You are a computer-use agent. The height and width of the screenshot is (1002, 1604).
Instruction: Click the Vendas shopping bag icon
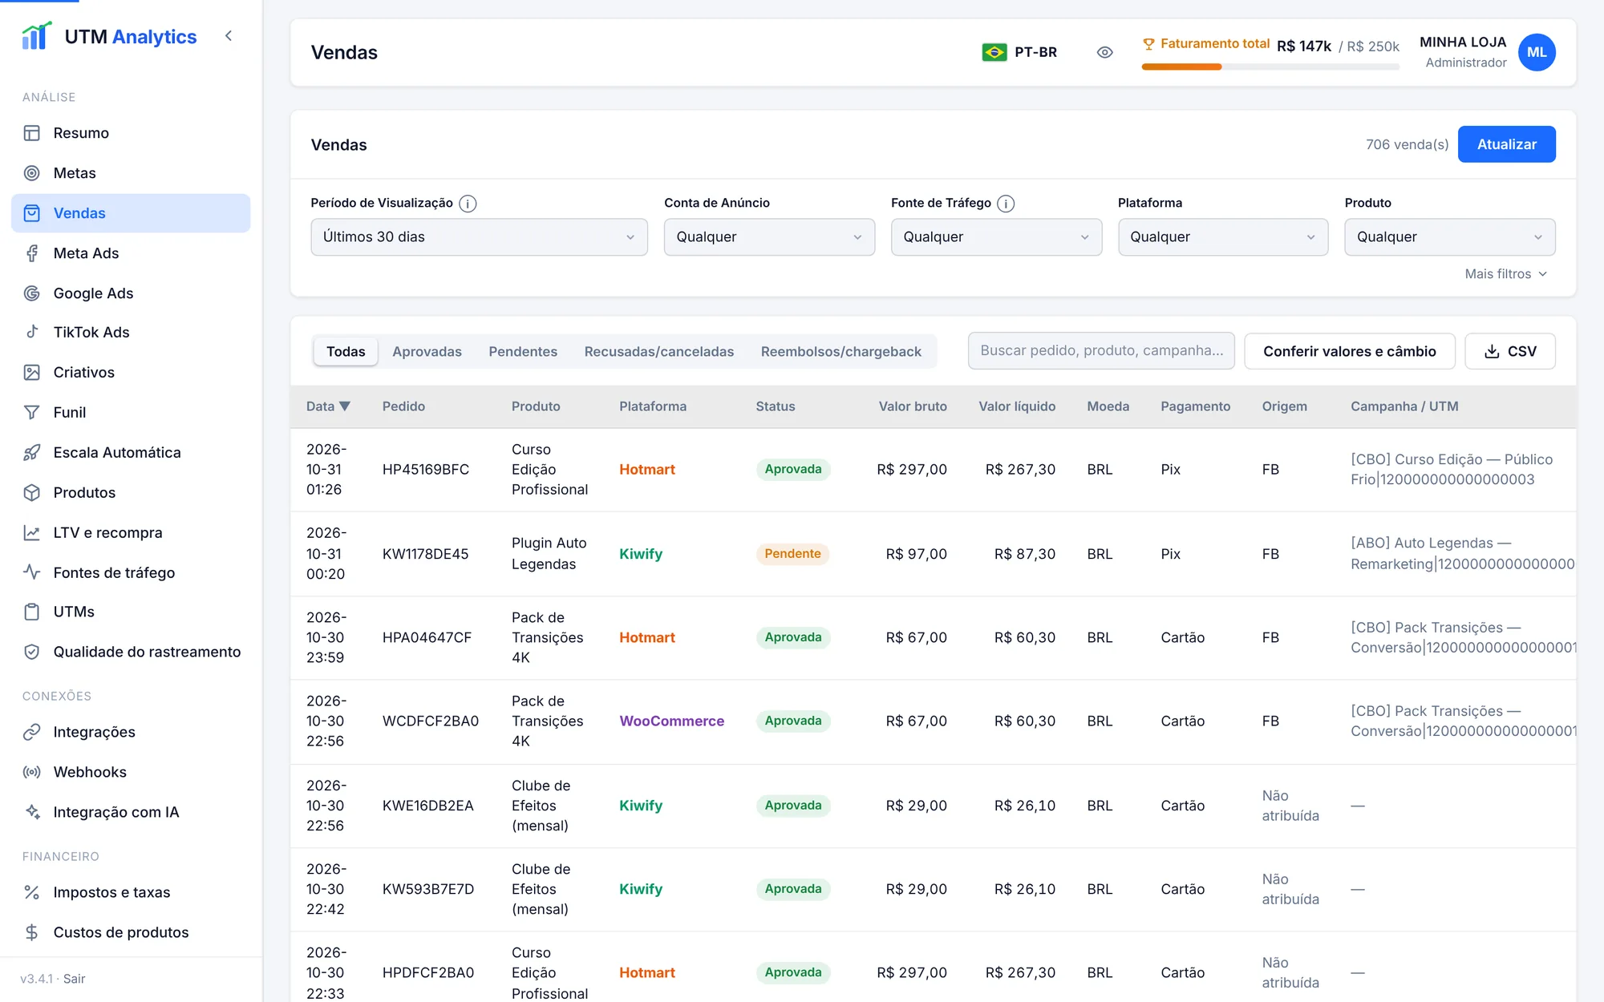point(32,213)
